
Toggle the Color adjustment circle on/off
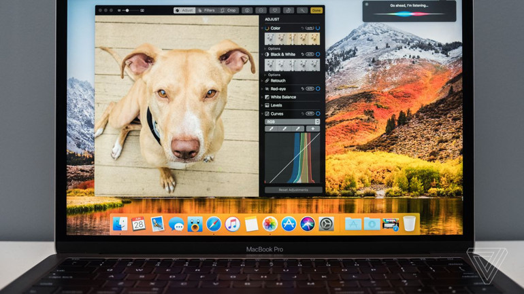point(318,28)
